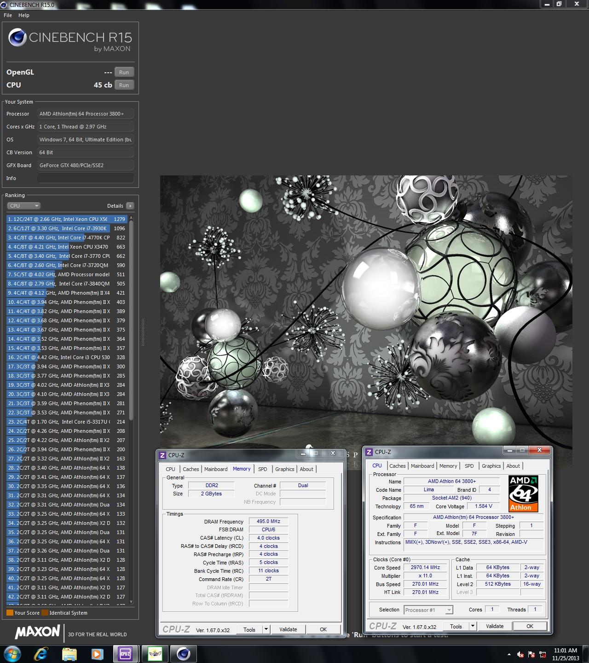Run the OpenGL benchmark test
Image resolution: width=589 pixels, height=663 pixels.
[x=124, y=72]
